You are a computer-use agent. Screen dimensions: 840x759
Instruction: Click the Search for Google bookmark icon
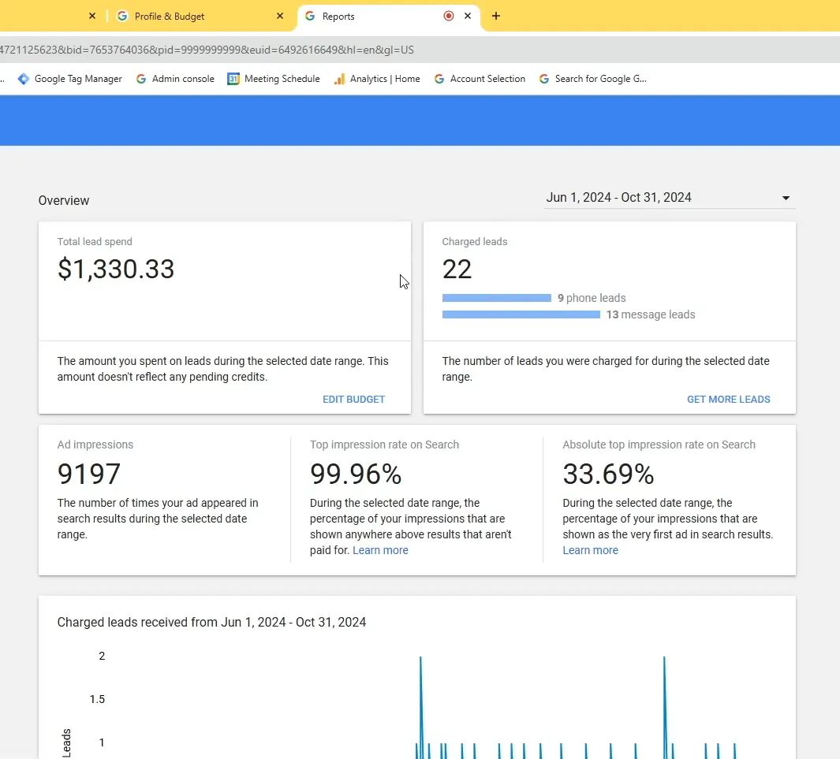(x=543, y=79)
